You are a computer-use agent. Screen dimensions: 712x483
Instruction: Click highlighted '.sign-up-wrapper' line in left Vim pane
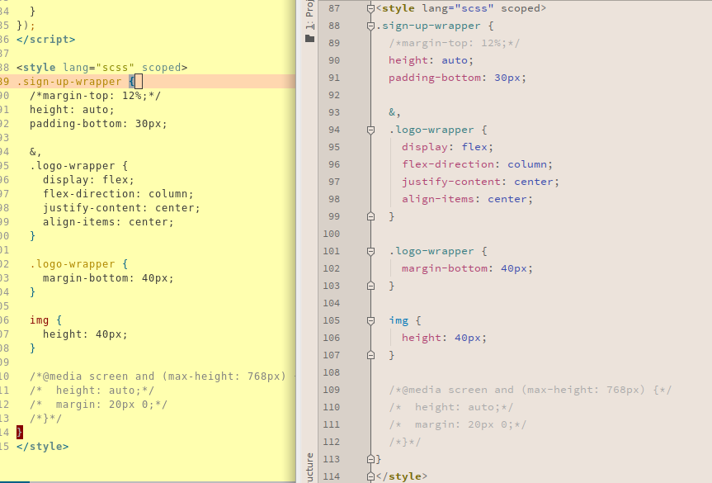tap(148, 82)
